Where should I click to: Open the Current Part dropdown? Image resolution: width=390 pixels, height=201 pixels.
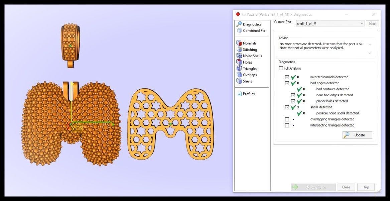(x=330, y=24)
